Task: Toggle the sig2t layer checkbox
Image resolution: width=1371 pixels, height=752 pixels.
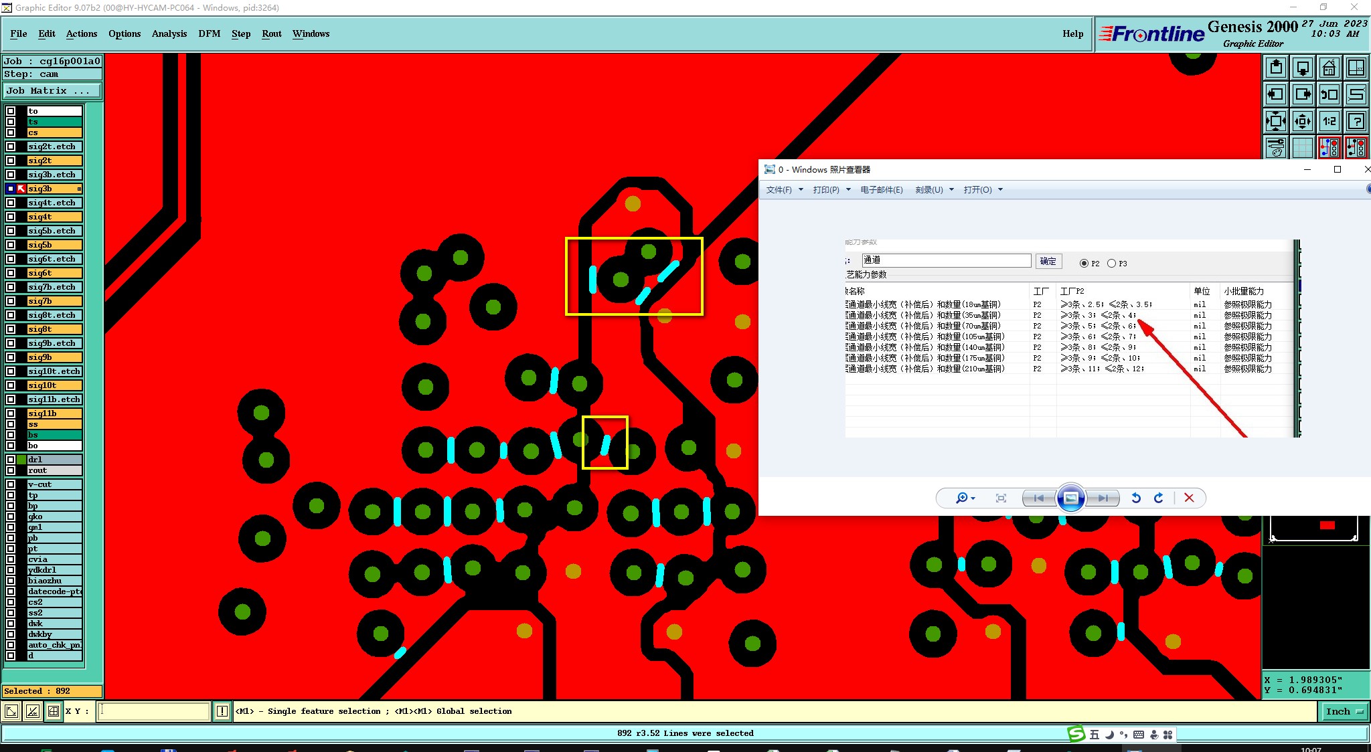Action: (x=11, y=161)
